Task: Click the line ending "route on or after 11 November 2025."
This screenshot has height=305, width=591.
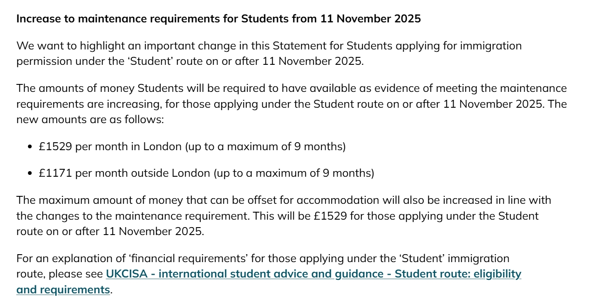Action: click(110, 231)
